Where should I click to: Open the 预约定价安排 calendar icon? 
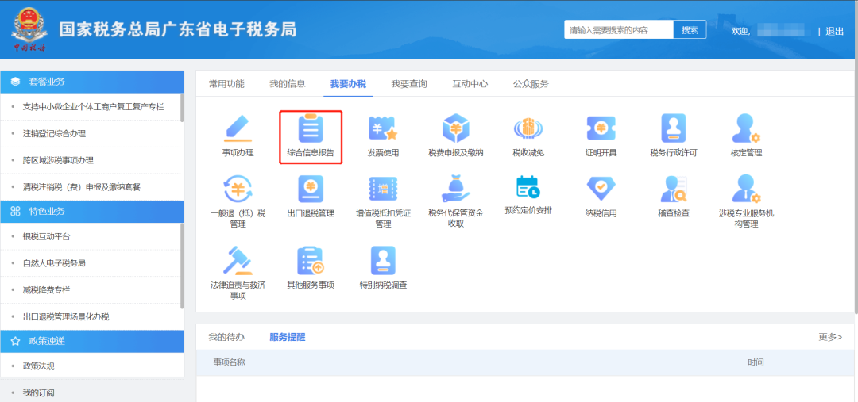(528, 188)
